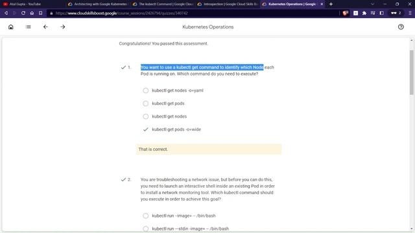Open the white square extension icon
This screenshot has width=415, height=233.
(x=356, y=13)
